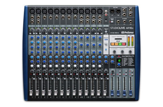Click channel 1 fader cap
This screenshot has width=163, height=107.
point(31,93)
